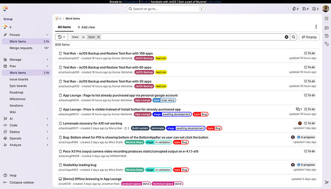The height and width of the screenshot is (189, 331).
Task: Click the Add view tab
Action: [x=86, y=27]
